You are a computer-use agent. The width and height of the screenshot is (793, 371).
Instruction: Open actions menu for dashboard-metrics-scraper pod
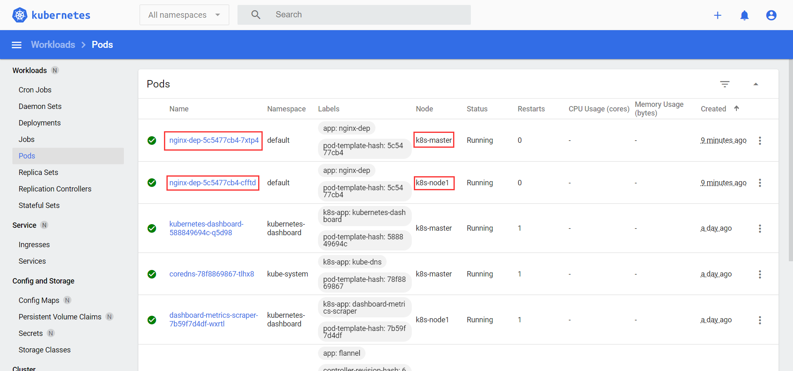point(760,320)
